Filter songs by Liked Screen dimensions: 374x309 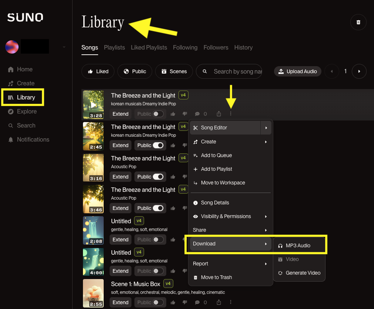click(98, 71)
